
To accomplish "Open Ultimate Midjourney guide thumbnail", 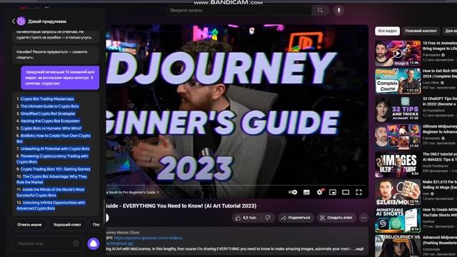I will click(x=398, y=136).
